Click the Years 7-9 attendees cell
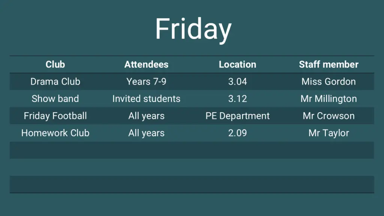The height and width of the screenshot is (216, 384). tap(147, 81)
